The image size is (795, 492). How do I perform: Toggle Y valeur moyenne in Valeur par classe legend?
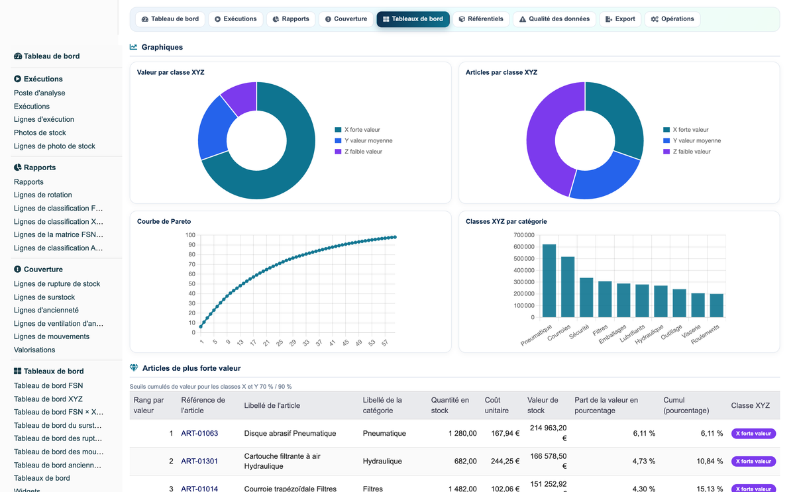tap(364, 141)
